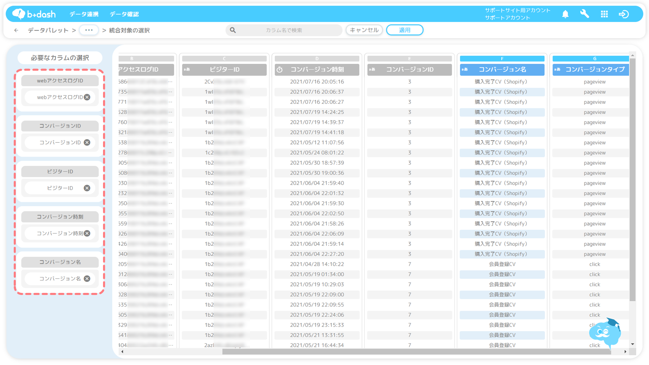The image size is (649, 365).
Task: Click text-type icon in コンバージョンタイプ header
Action: point(557,69)
